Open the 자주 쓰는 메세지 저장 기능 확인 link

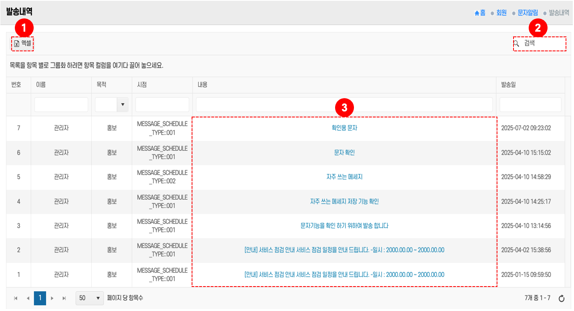click(344, 201)
